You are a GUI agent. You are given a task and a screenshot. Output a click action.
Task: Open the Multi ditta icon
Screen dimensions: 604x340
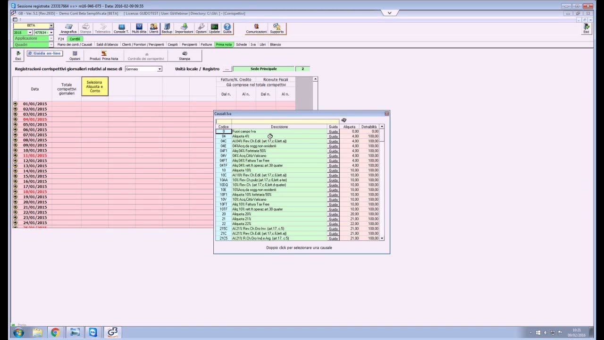point(139,28)
